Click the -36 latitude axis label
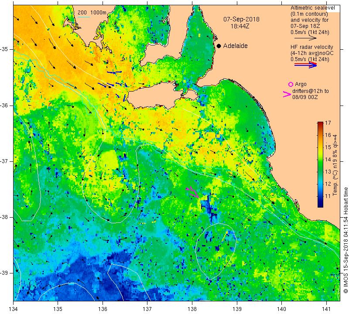This screenshot has width=349, height=314. tap(4, 105)
